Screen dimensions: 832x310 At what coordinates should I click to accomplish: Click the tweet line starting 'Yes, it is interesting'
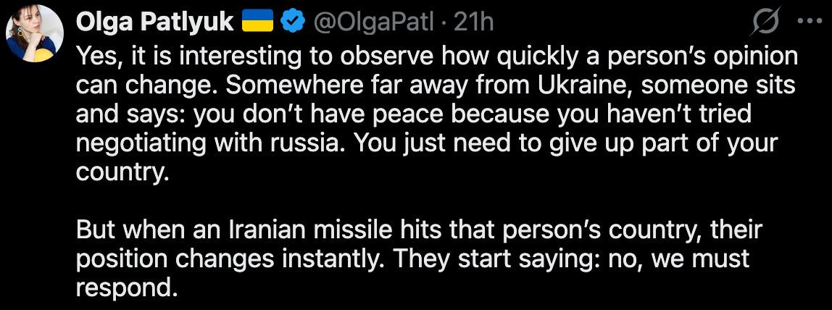point(436,57)
